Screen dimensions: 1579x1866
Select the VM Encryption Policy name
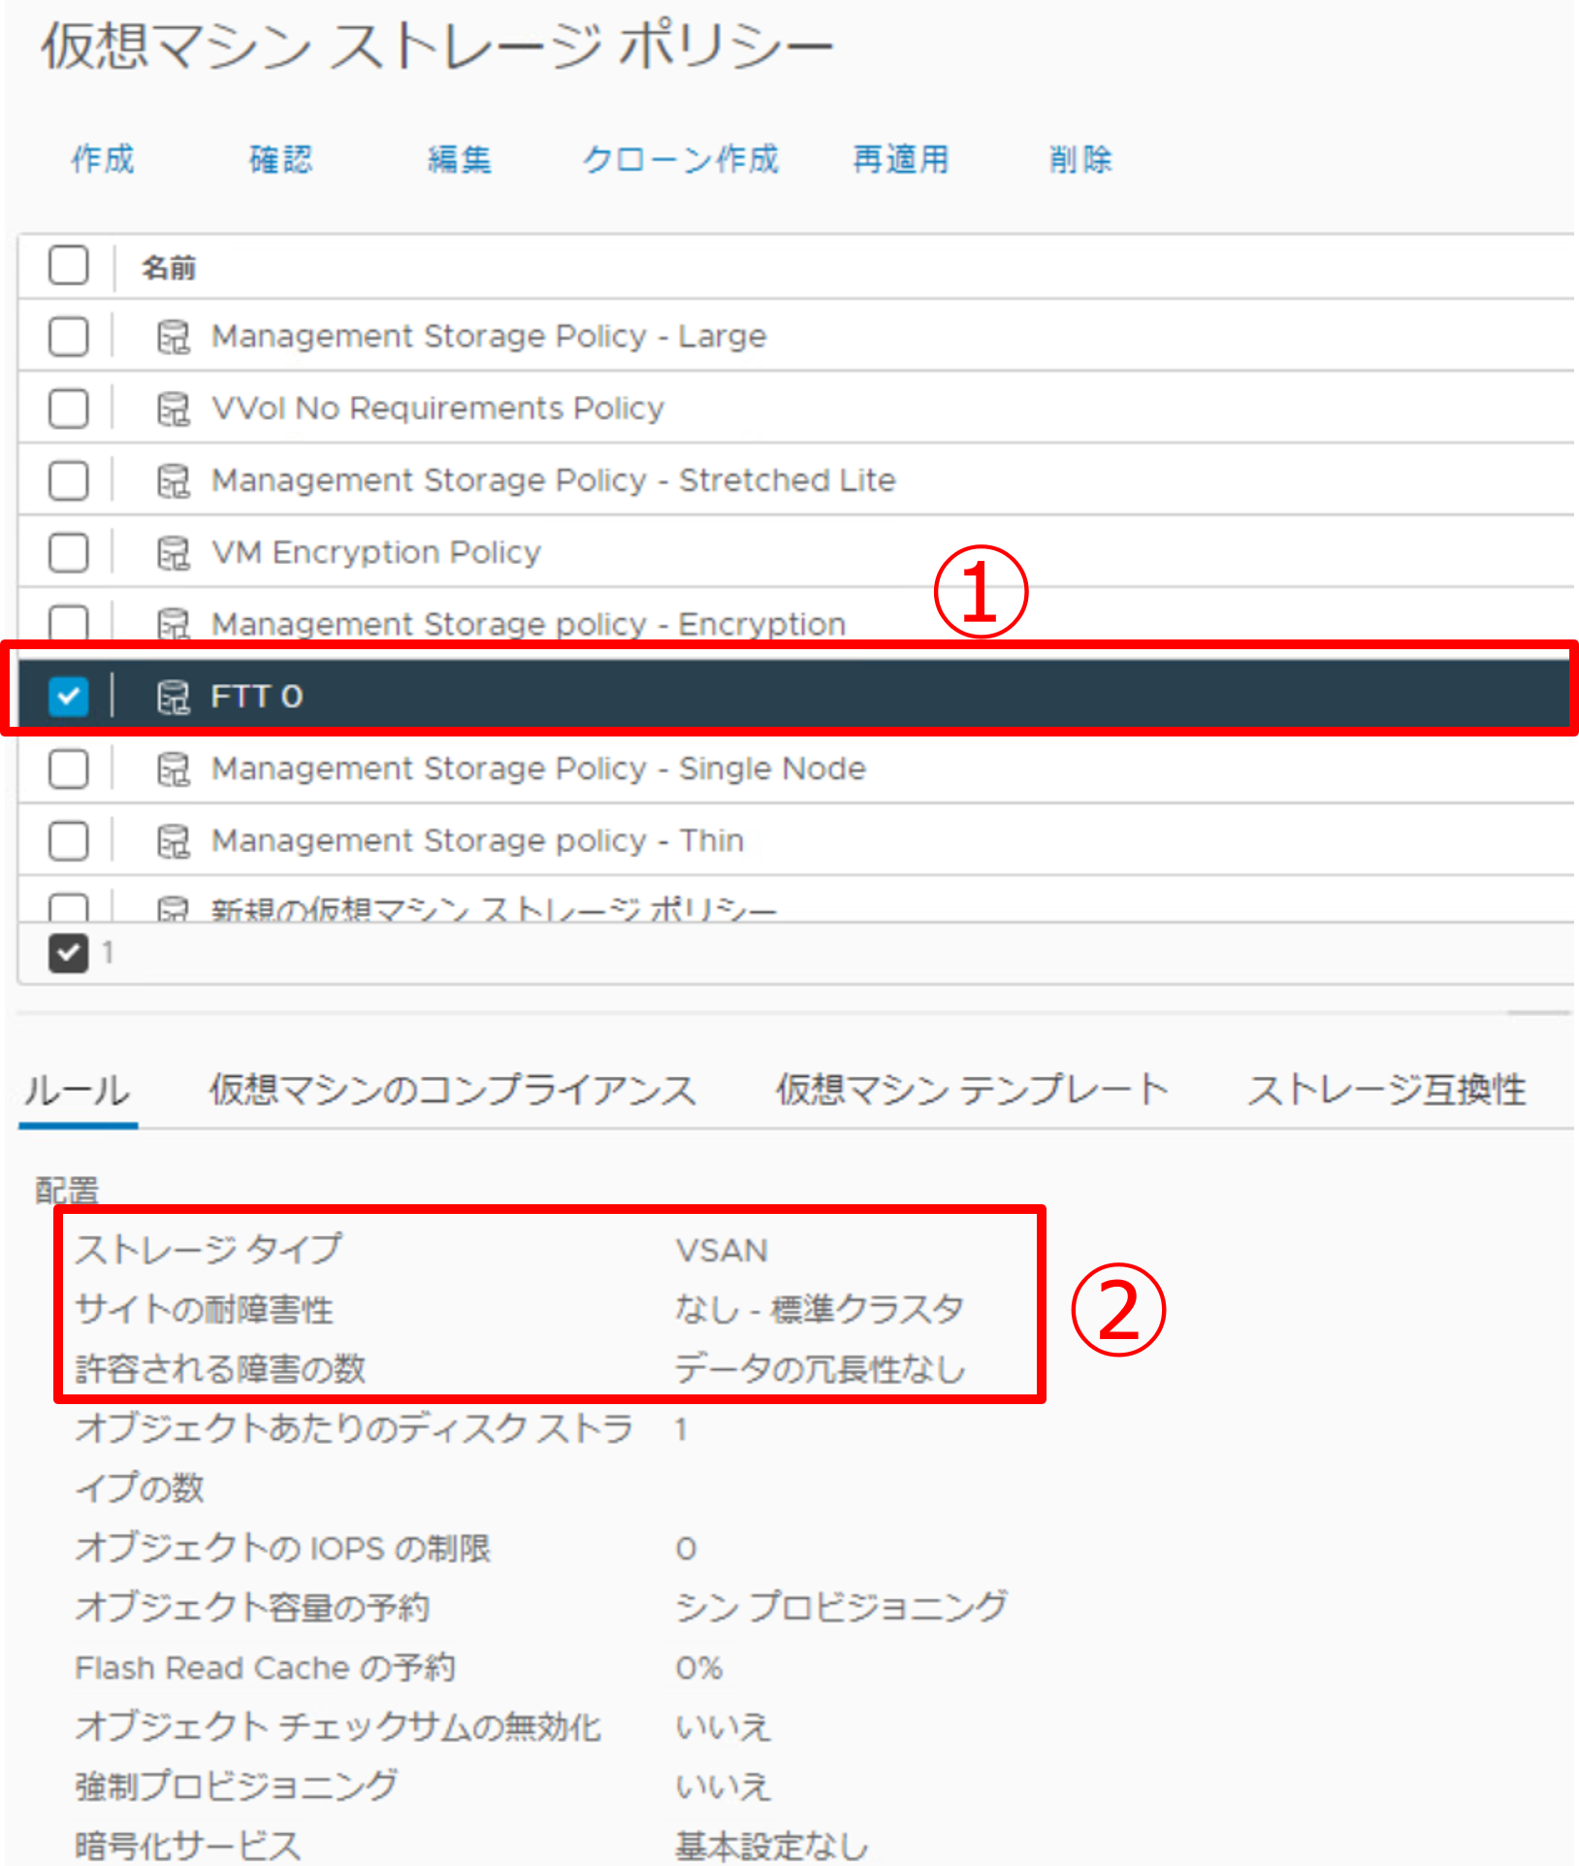376,551
